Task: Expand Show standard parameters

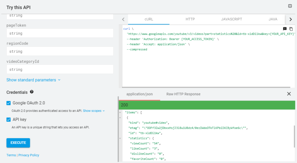Action: (33, 80)
